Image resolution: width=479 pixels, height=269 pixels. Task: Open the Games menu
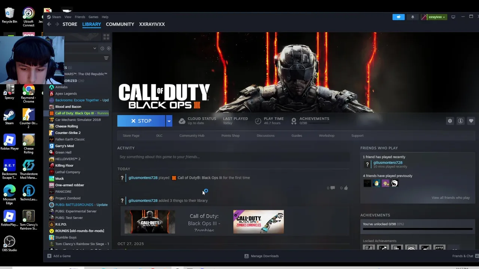coord(93,17)
